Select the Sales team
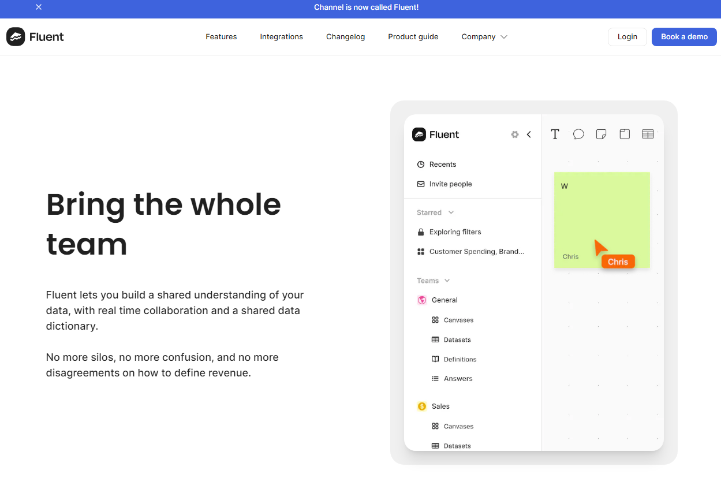This screenshot has width=721, height=489. click(440, 406)
